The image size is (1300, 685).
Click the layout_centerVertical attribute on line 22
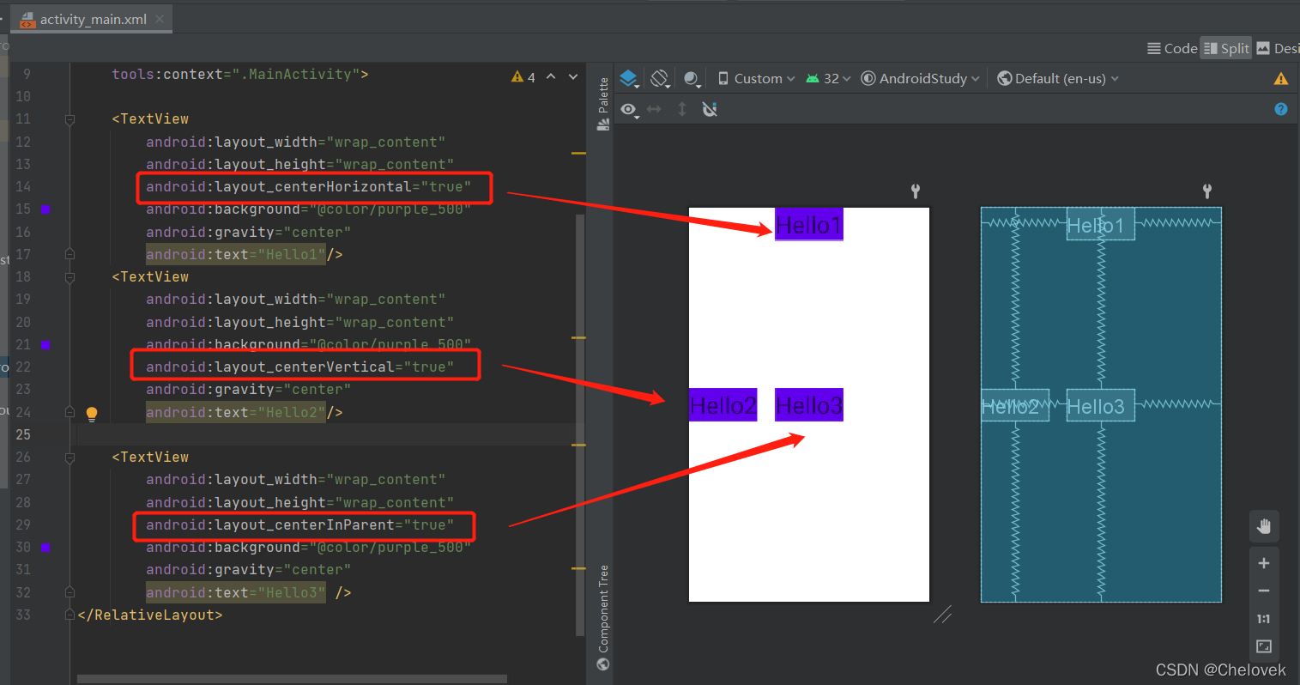click(300, 367)
